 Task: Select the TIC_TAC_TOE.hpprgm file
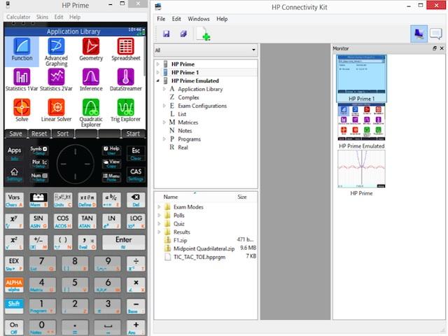[199, 257]
